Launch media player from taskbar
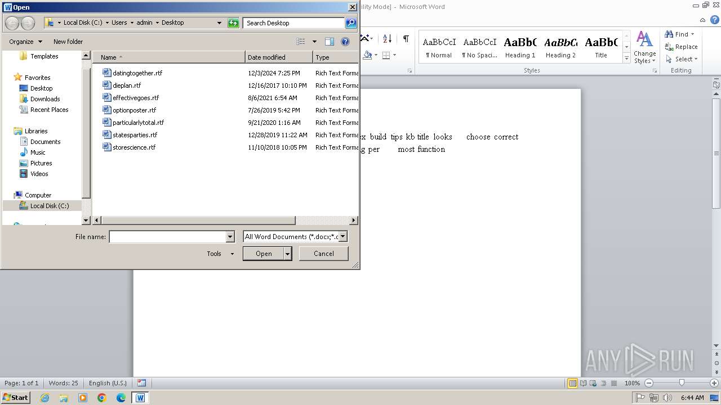This screenshot has width=721, height=405. point(83,398)
